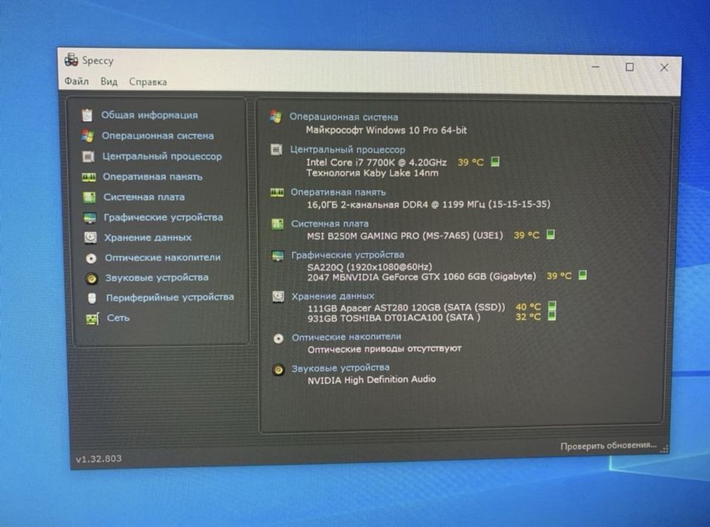This screenshot has width=710, height=527.
Task: Click the Системная плата board icon in sidebar
Action: [89, 197]
